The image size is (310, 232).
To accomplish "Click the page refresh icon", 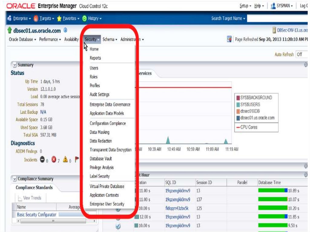I will point(229,39).
